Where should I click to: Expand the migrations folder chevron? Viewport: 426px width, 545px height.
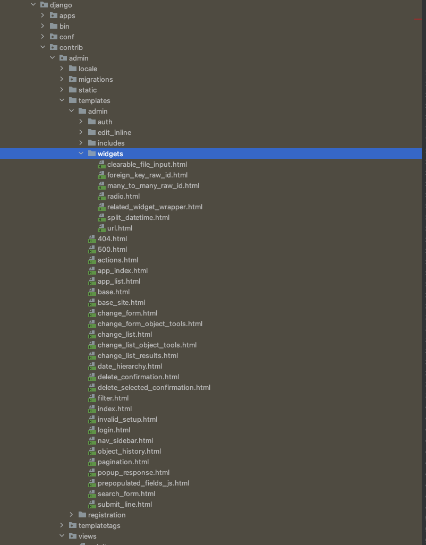62,79
